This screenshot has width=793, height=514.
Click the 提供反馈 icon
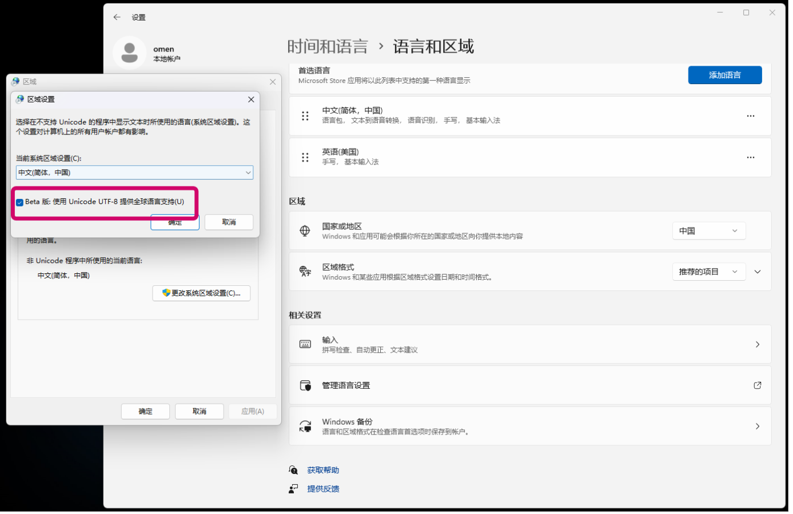pos(293,488)
